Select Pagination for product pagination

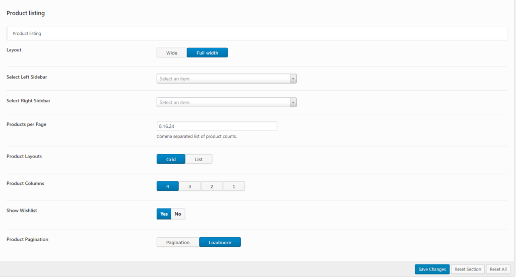pyautogui.click(x=178, y=242)
